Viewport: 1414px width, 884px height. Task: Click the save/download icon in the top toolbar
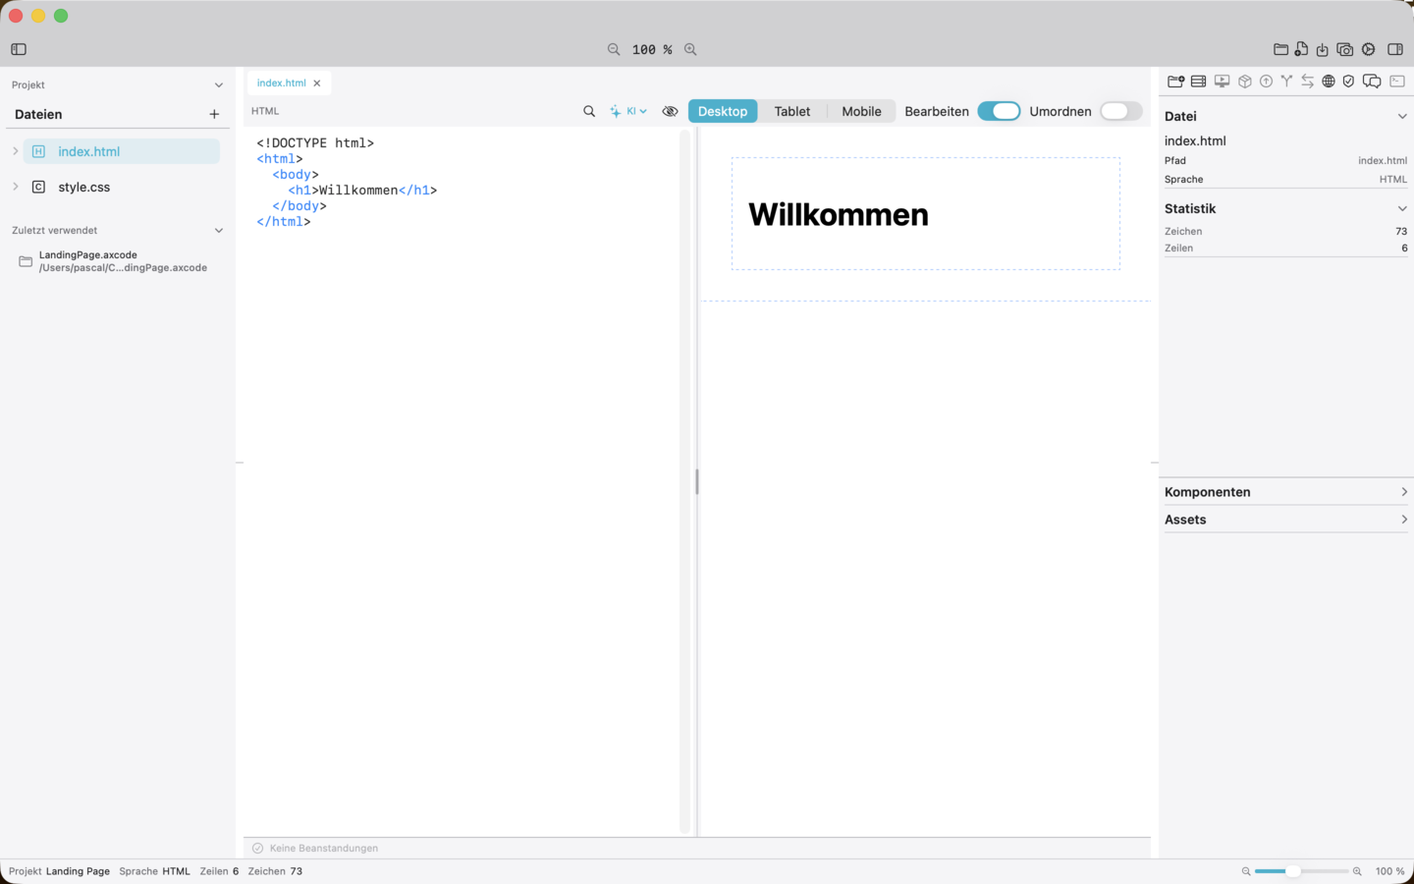pyautogui.click(x=1323, y=49)
